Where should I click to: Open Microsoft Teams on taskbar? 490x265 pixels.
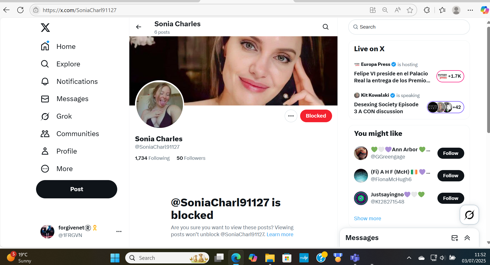[x=355, y=258]
